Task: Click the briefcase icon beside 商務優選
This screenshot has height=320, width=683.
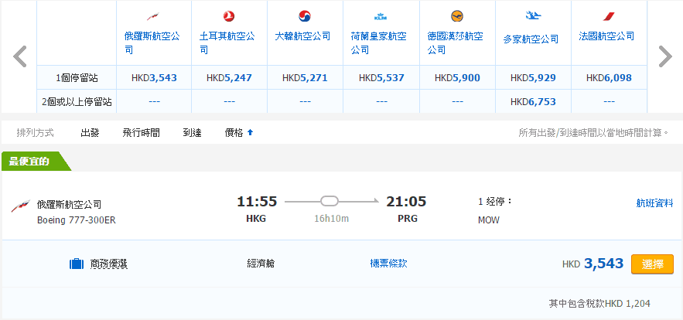Action: tap(76, 264)
